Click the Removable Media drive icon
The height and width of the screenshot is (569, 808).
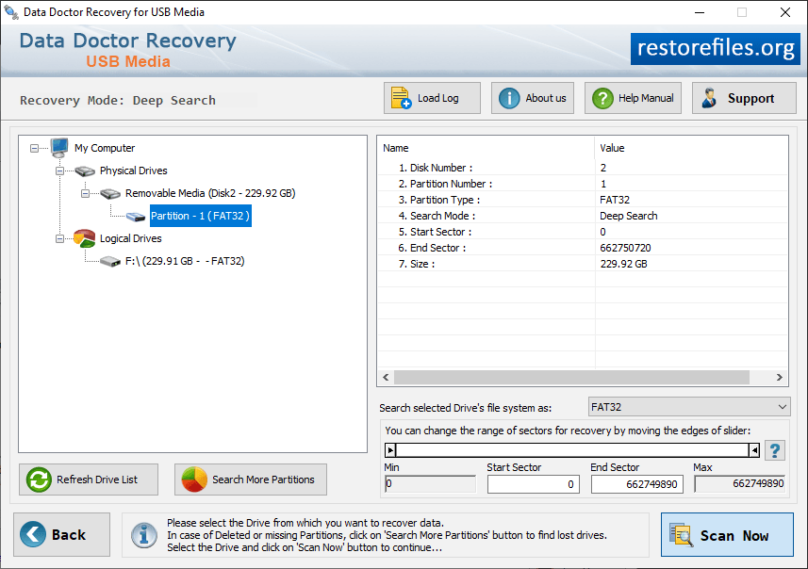coord(110,194)
